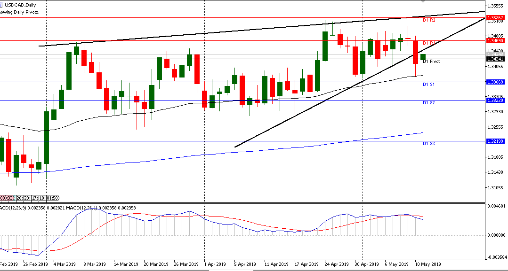
Task: Click the 11 Apr 2019 date label
Action: [276, 264]
